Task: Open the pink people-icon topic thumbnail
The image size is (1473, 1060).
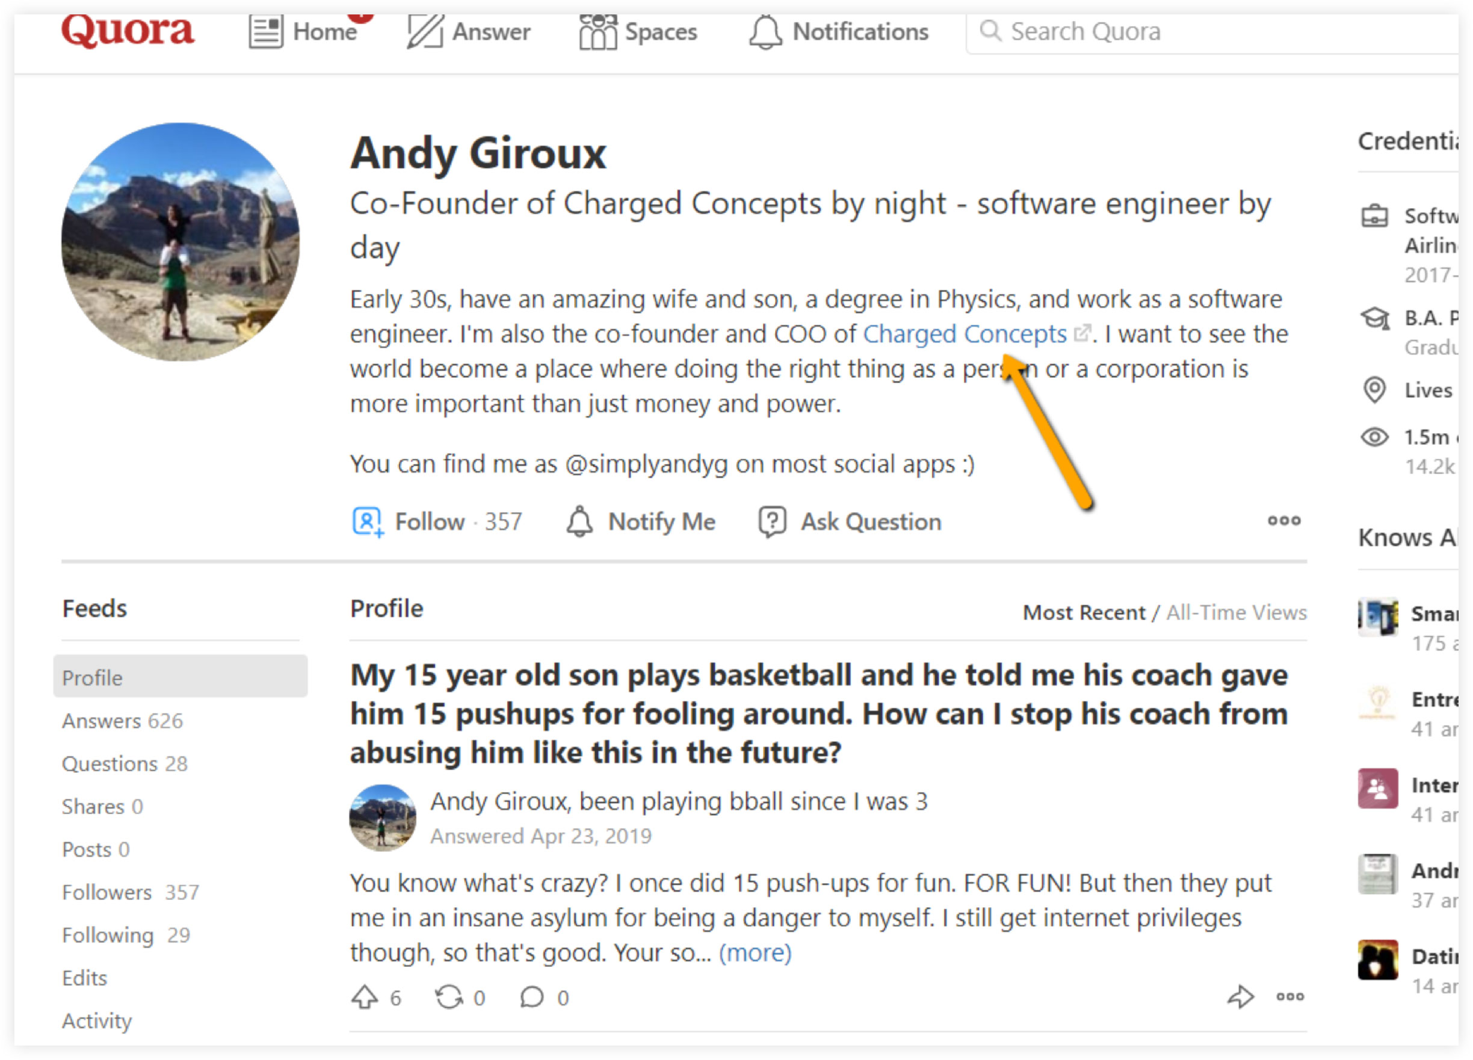Action: point(1377,788)
